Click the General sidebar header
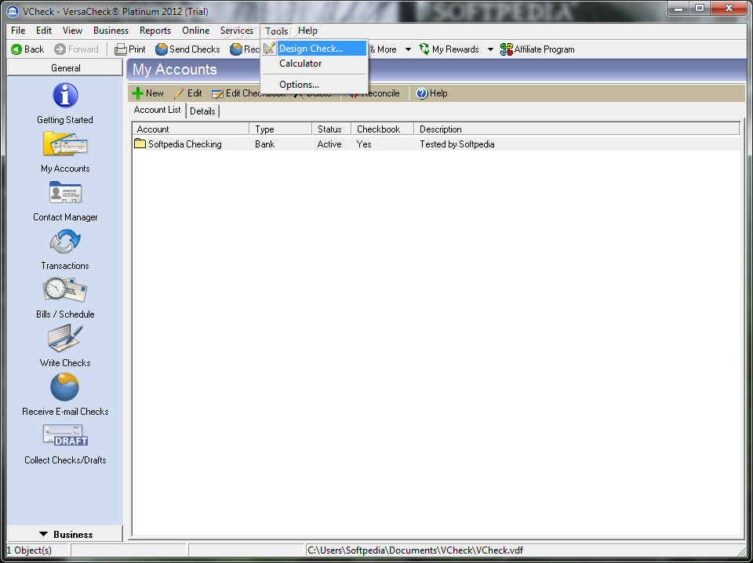This screenshot has width=753, height=563. (65, 68)
